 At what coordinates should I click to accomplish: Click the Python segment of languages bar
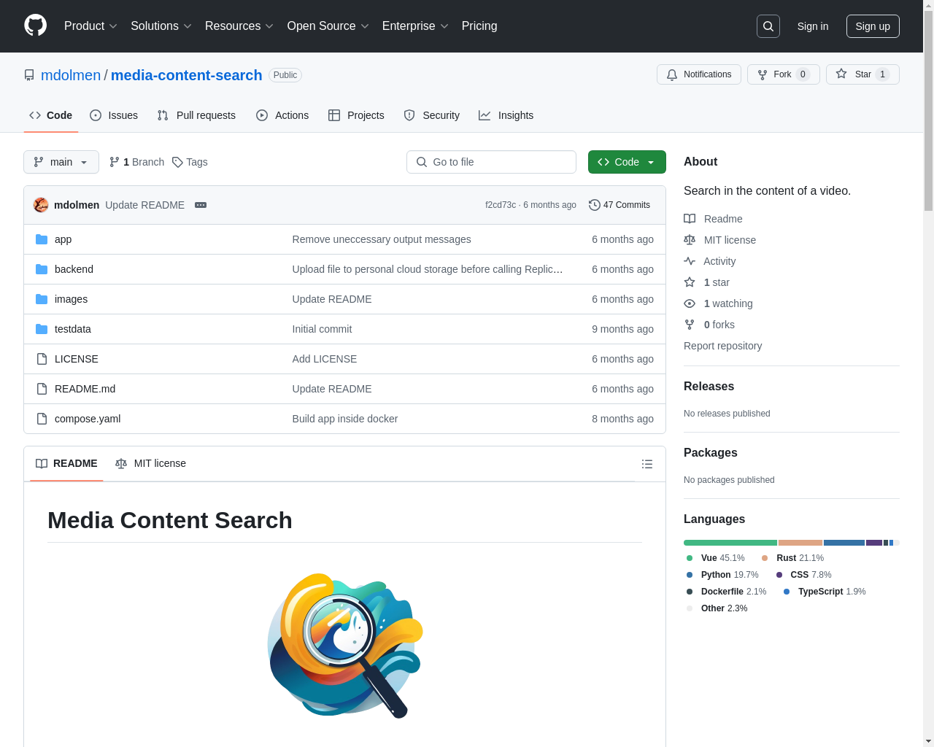[x=844, y=543]
